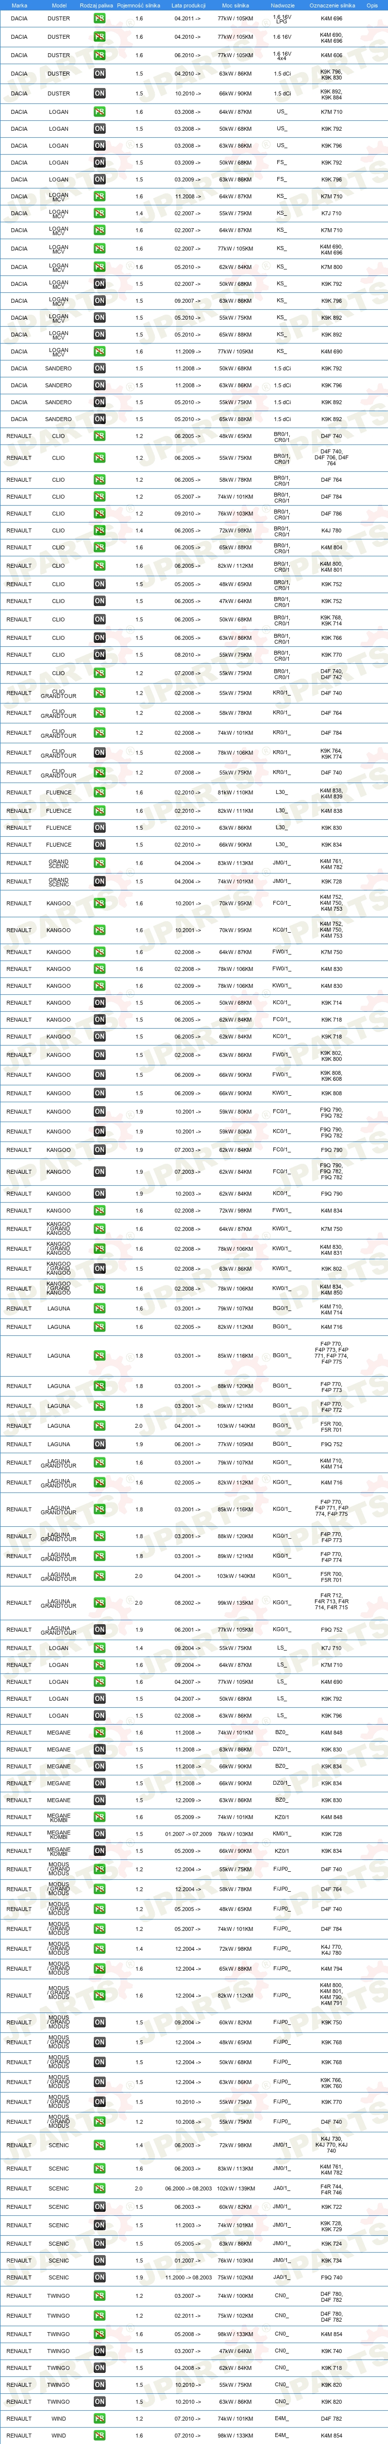Image resolution: width=388 pixels, height=2444 pixels.
Task: Click diesel ON icon in Twingo K9K 740 row
Action: tap(99, 2351)
